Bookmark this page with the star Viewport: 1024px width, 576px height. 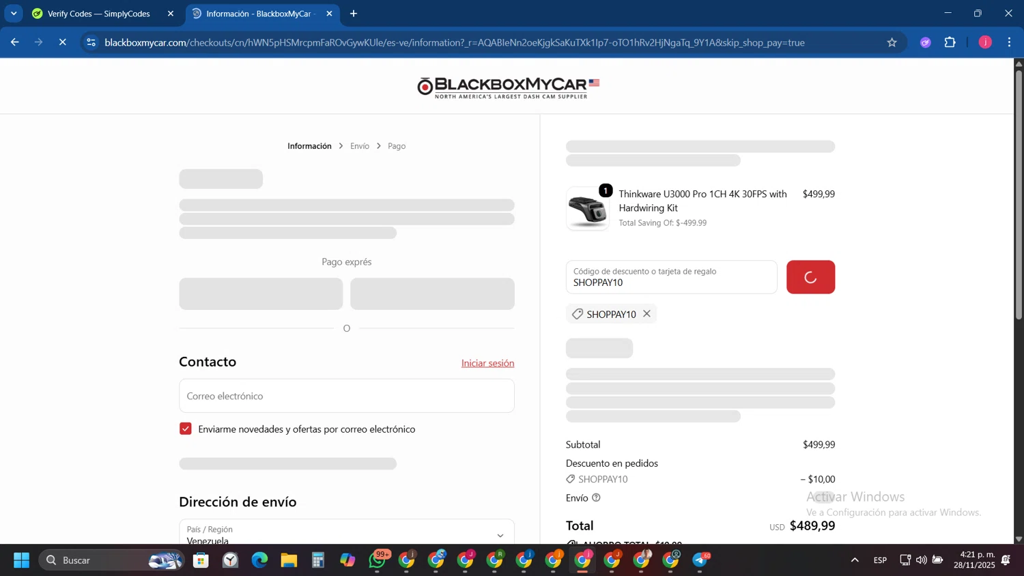[x=892, y=42]
